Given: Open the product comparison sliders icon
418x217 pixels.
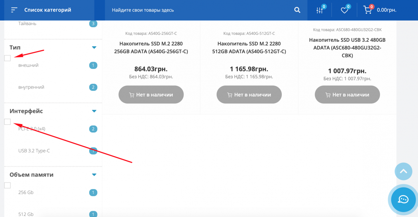Looking at the screenshot, I should click(320, 10).
